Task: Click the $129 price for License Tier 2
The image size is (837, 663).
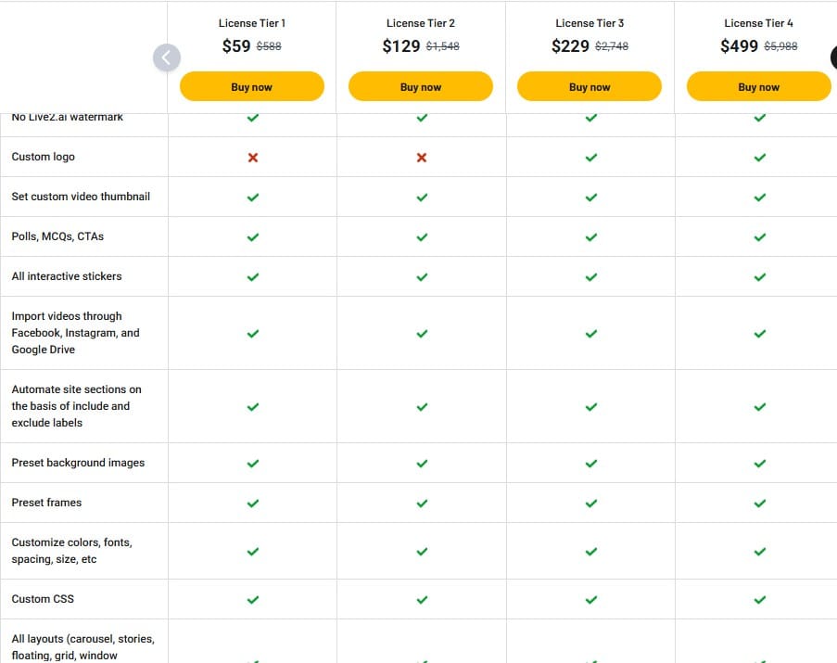Action: click(399, 44)
